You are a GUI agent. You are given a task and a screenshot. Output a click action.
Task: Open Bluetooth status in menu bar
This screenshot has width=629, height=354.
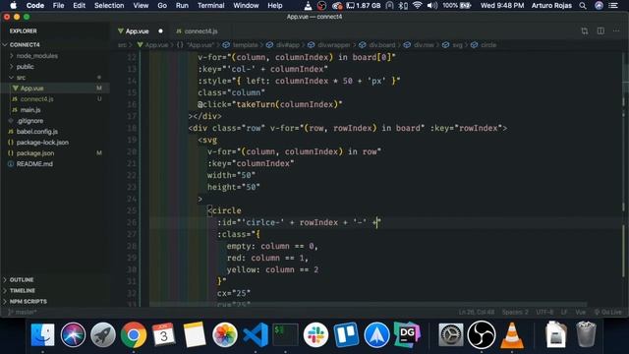pos(403,6)
